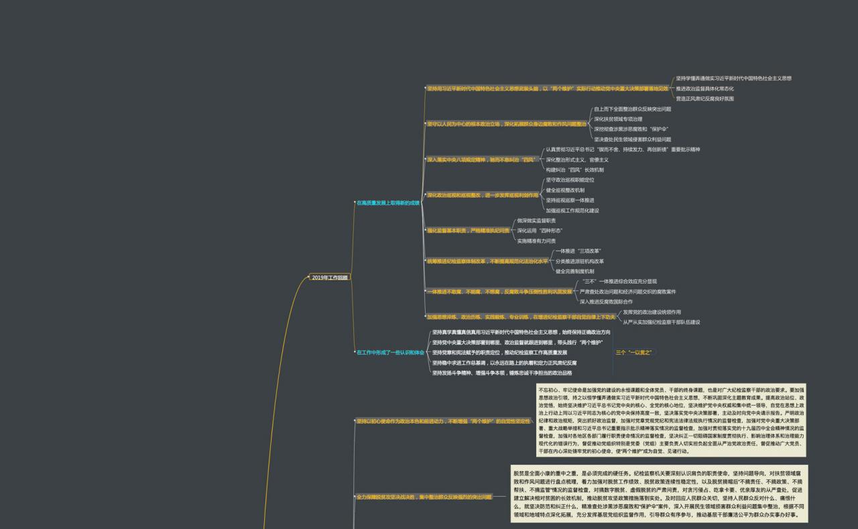
Task: Click the yellow '三个"一以贯之"' summary label
Action: (x=633, y=352)
